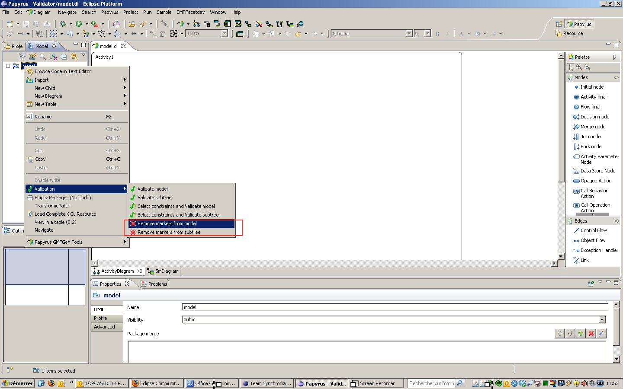Switch to the SmDiagram tab
The image size is (623, 389).
(163, 271)
